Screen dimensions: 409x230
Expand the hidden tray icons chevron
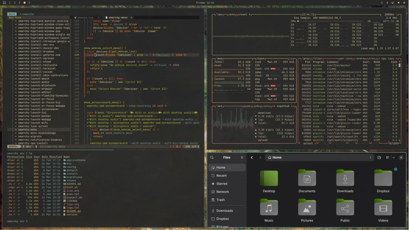point(382,3)
